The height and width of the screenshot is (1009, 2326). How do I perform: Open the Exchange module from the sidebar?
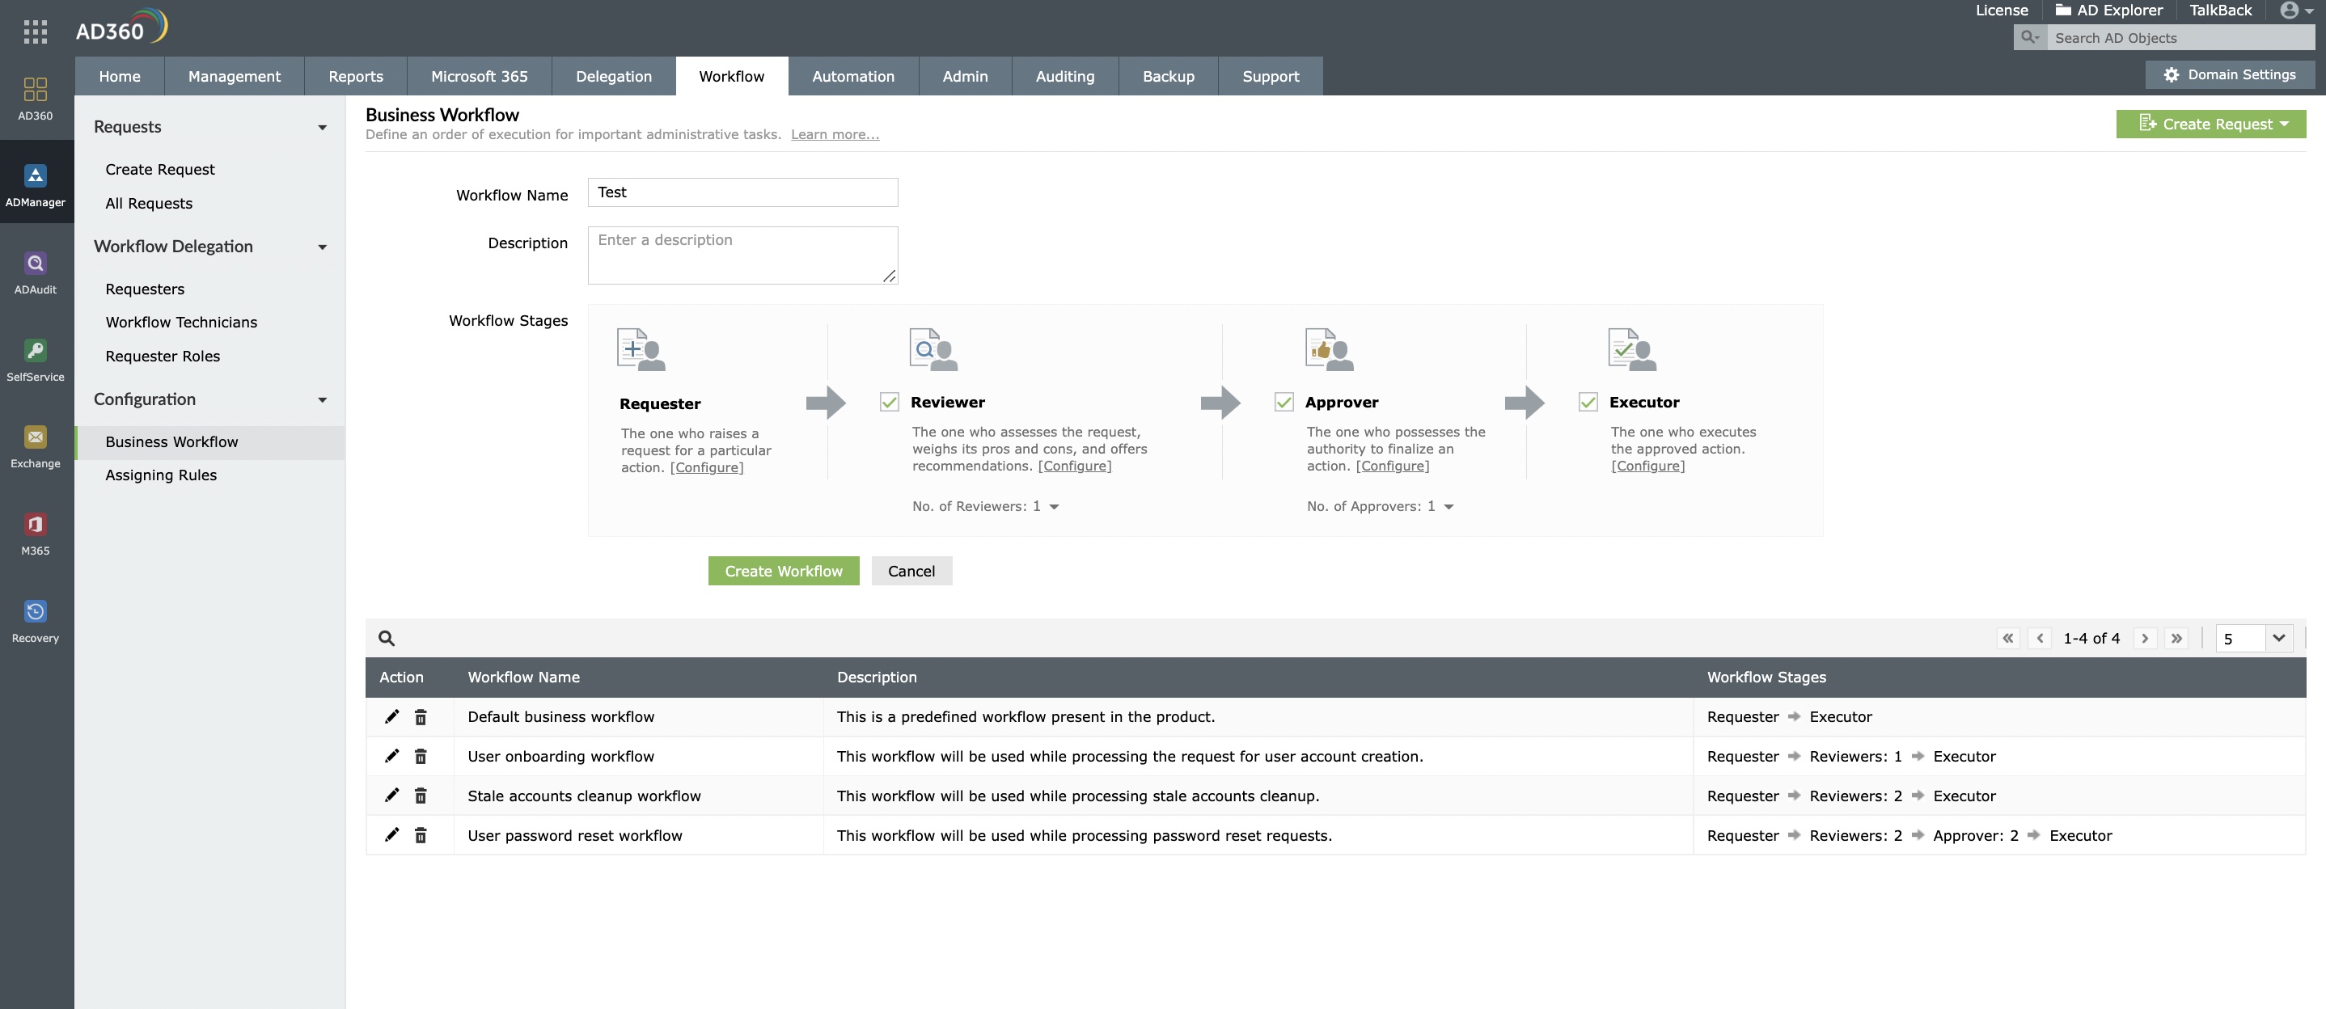click(x=36, y=445)
